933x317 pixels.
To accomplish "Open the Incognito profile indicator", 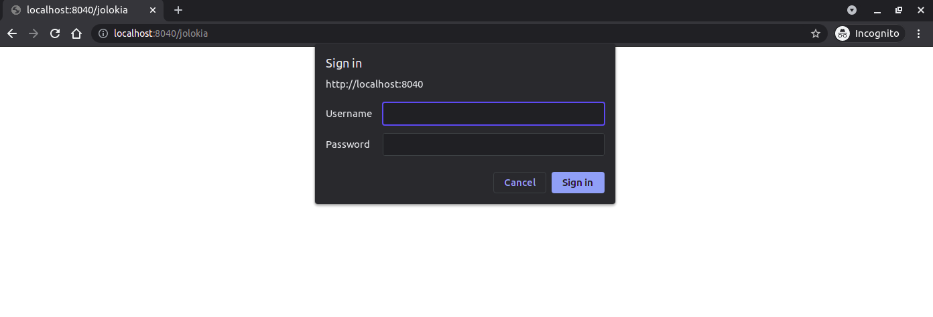I will point(869,33).
